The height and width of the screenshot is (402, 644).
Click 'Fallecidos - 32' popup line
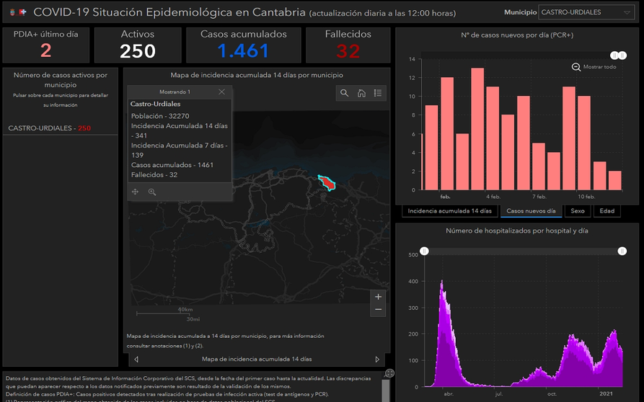point(154,175)
